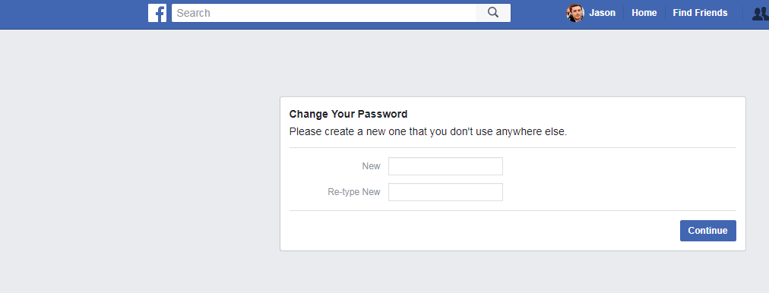Open the Home link in top bar
Viewport: 769px width, 293px height.
pos(644,13)
